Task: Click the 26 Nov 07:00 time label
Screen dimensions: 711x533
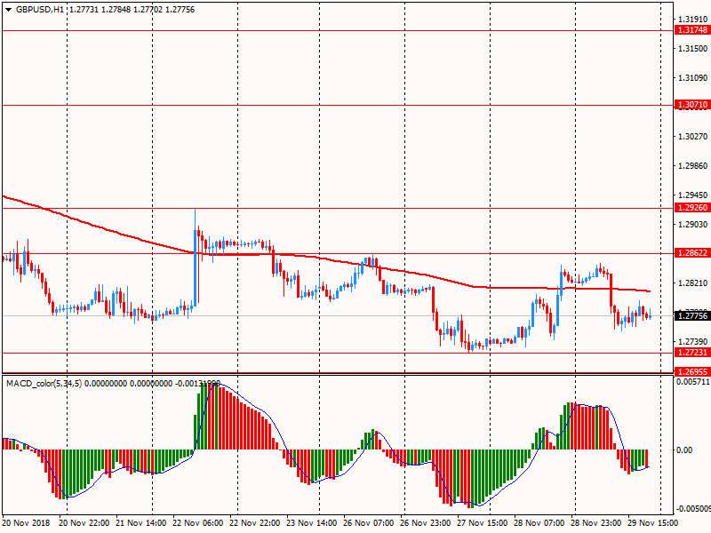Action: click(367, 524)
